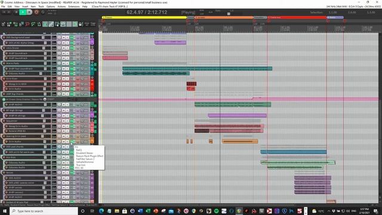Open routing for the Intro Drone track
Screen dimensions: 382x215
54,48
